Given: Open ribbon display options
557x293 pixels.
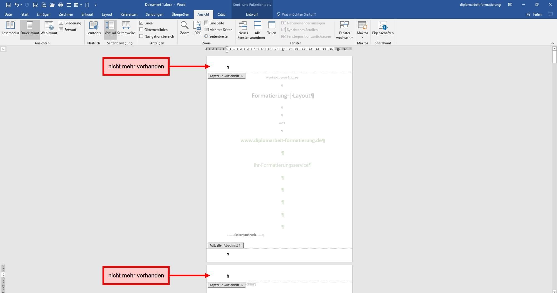Looking at the screenshot, I should pos(510,5).
